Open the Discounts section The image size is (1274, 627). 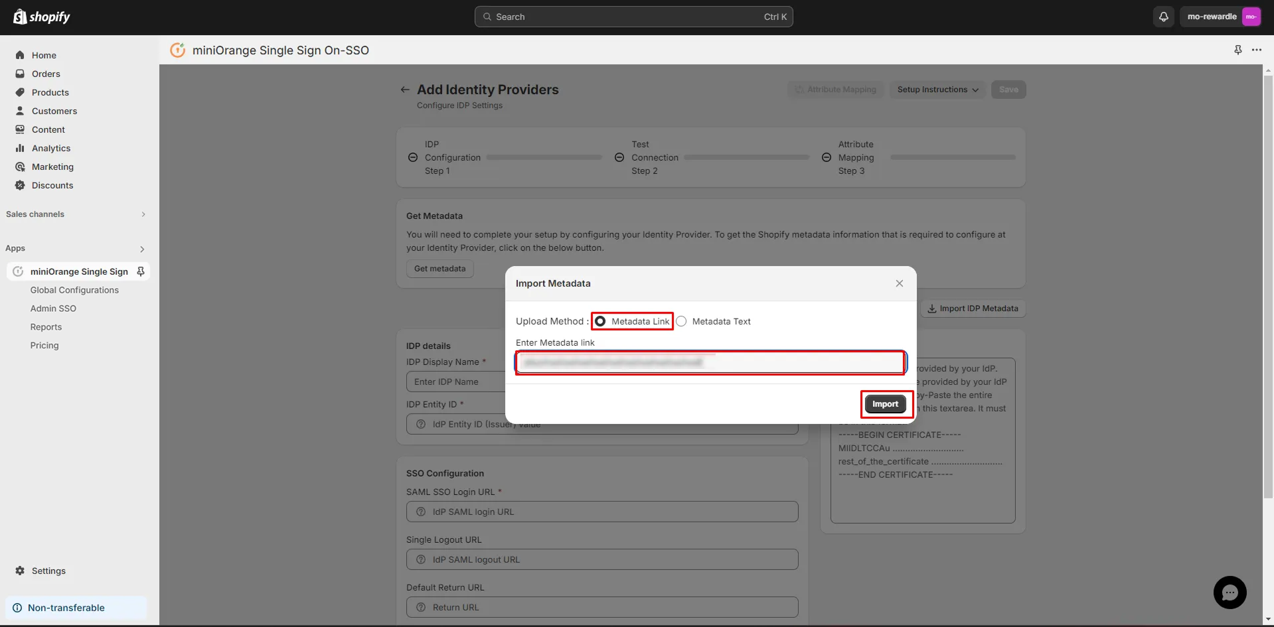click(x=52, y=185)
